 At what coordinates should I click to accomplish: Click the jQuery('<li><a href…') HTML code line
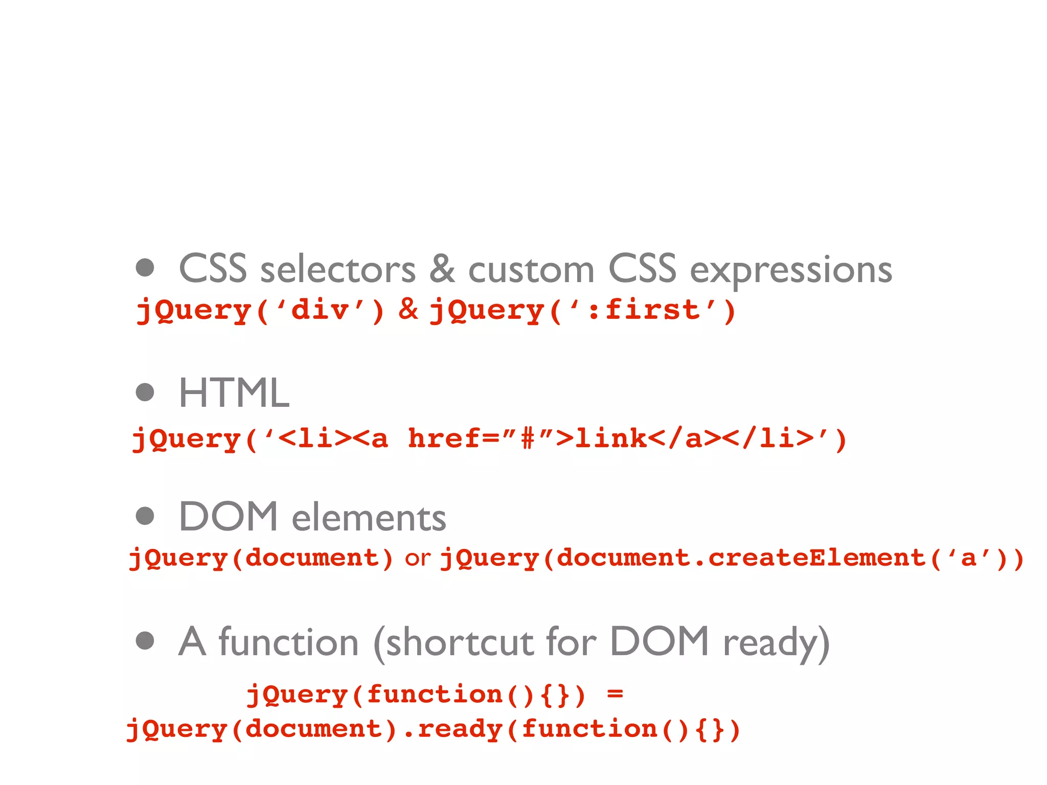point(489,438)
